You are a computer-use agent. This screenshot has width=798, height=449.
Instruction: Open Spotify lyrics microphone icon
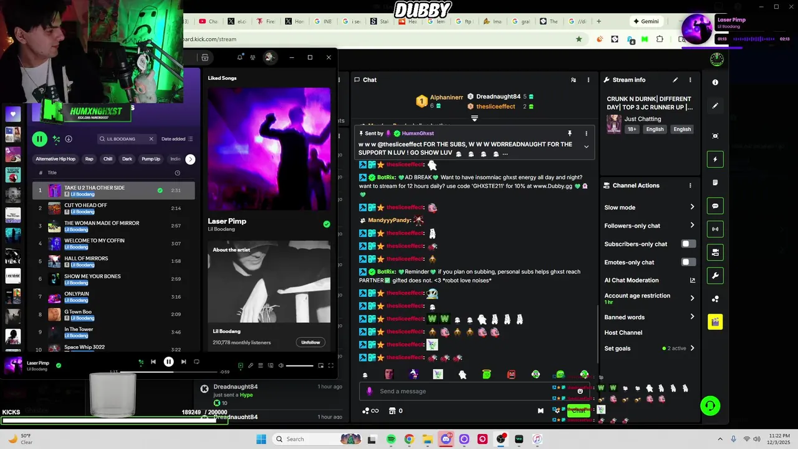[x=251, y=365]
